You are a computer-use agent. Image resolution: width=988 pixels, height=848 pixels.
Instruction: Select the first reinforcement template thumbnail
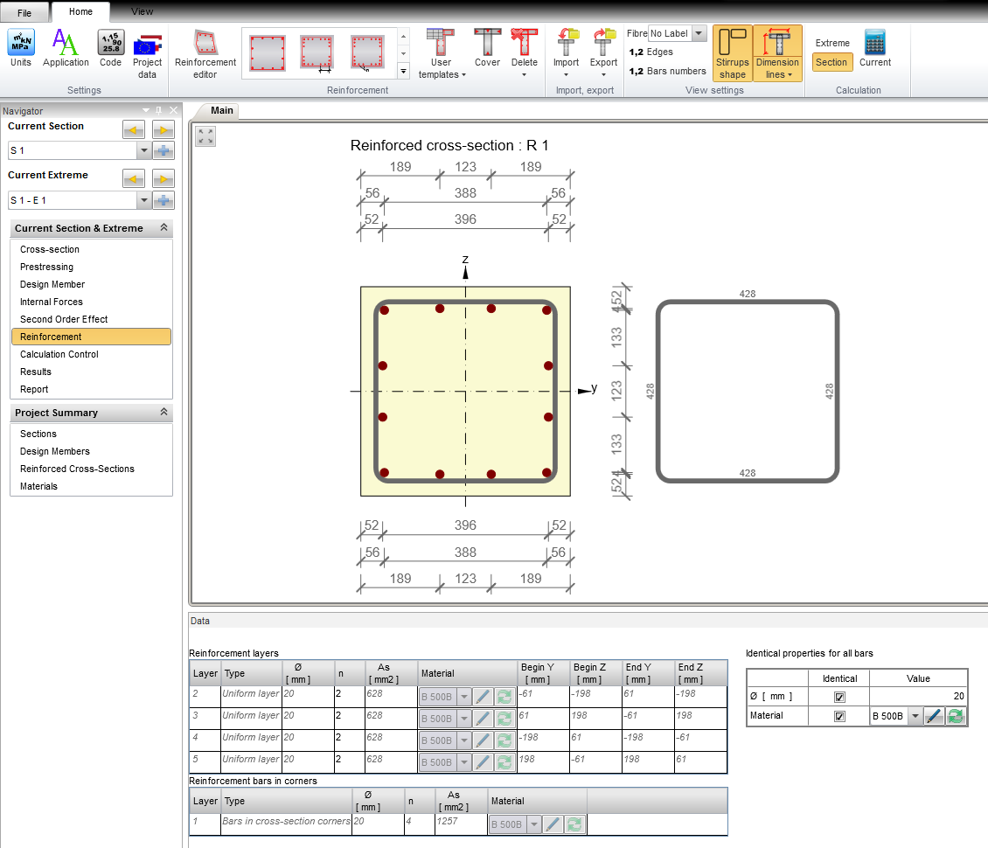click(268, 53)
